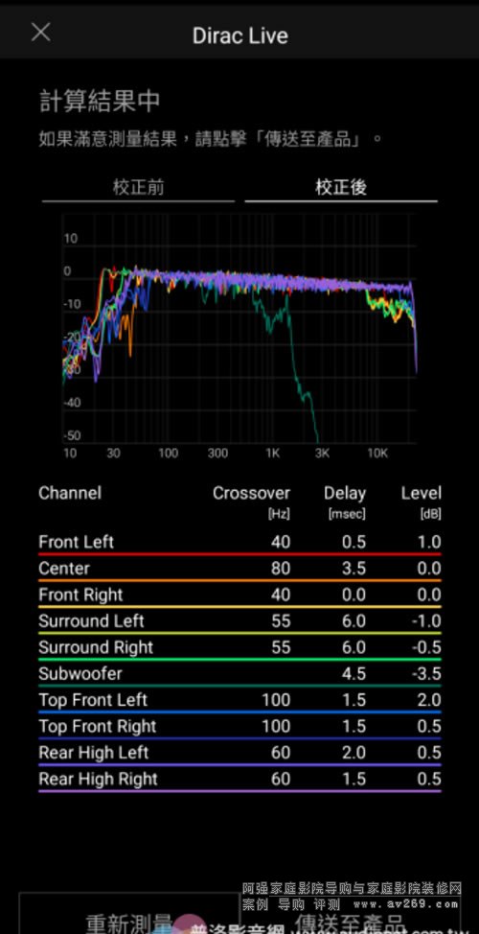
Task: Select the Front Right channel row
Action: (x=239, y=595)
